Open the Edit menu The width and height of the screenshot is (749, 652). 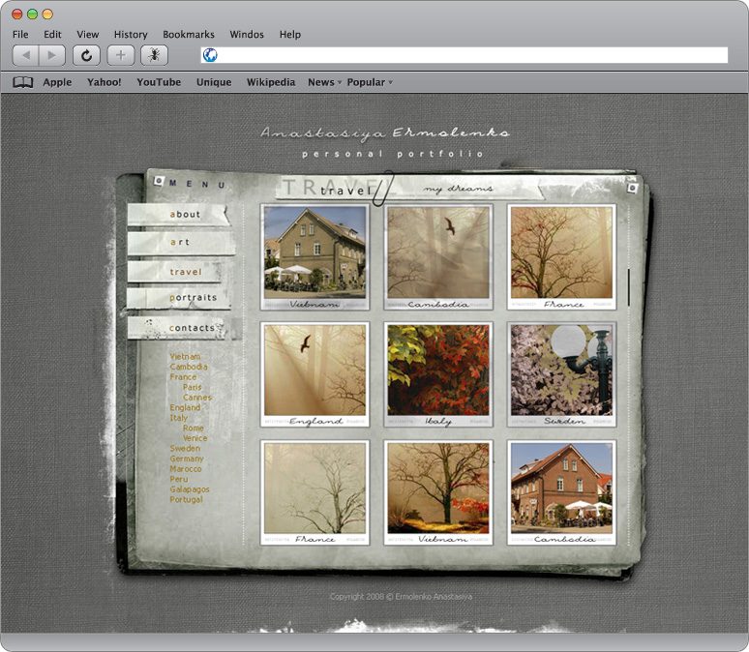(x=52, y=35)
